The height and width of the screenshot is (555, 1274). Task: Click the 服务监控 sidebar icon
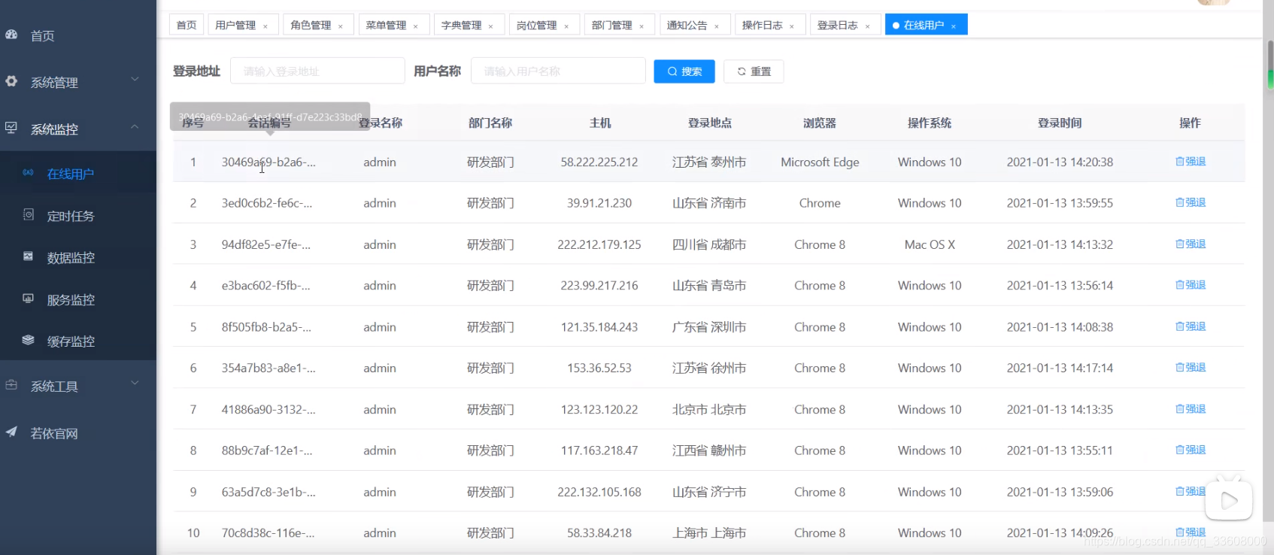(28, 298)
